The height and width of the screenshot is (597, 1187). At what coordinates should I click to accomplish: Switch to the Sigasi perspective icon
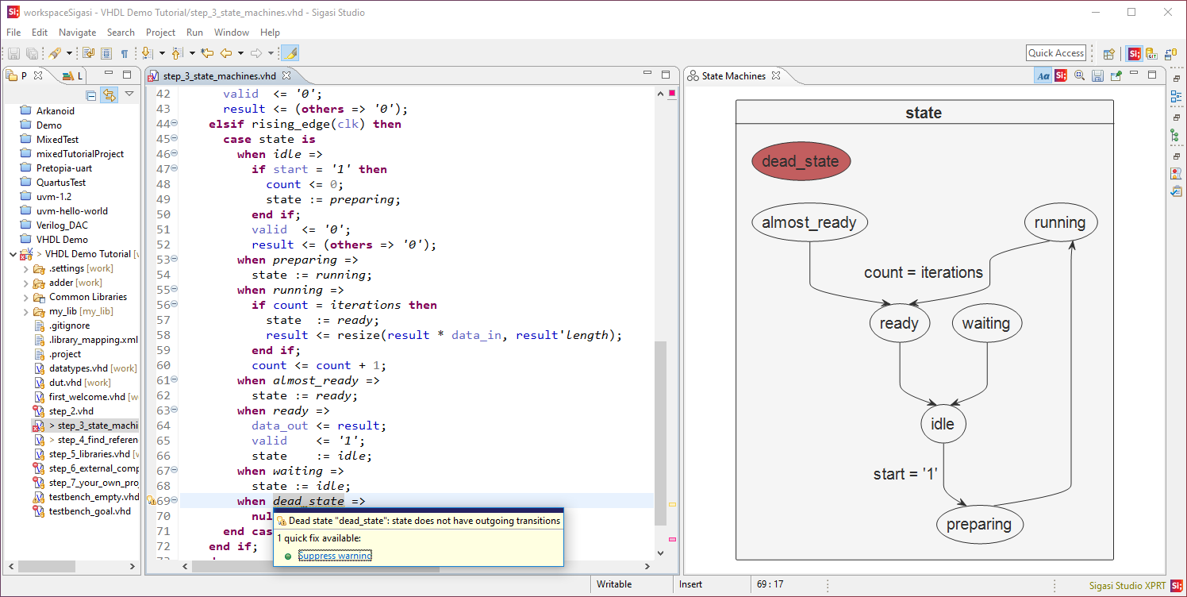click(1134, 54)
